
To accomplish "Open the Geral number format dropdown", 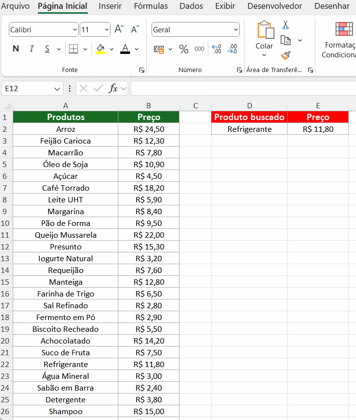I will pos(236,30).
